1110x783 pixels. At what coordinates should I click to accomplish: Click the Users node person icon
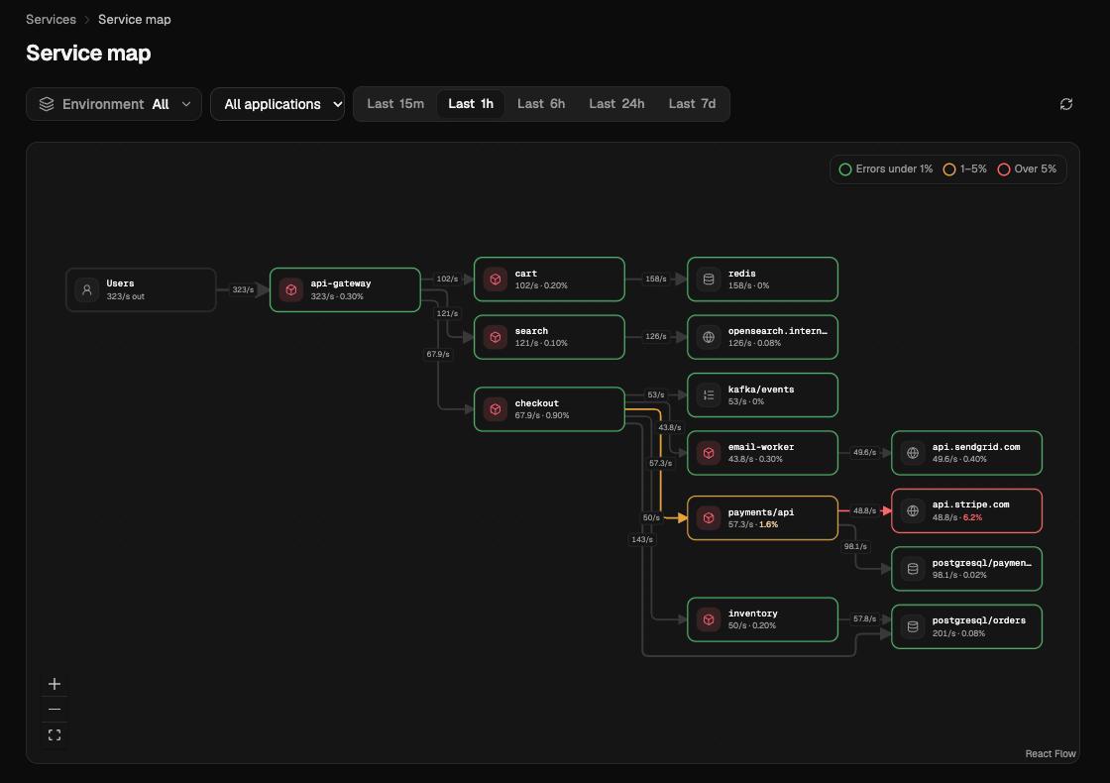(87, 289)
